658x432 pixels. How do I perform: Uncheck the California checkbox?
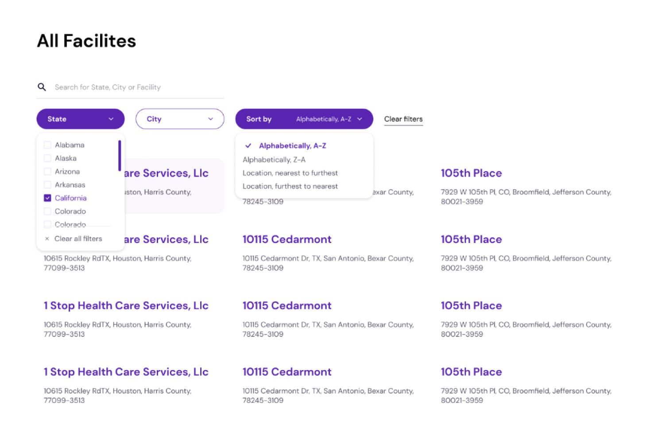[x=47, y=198]
